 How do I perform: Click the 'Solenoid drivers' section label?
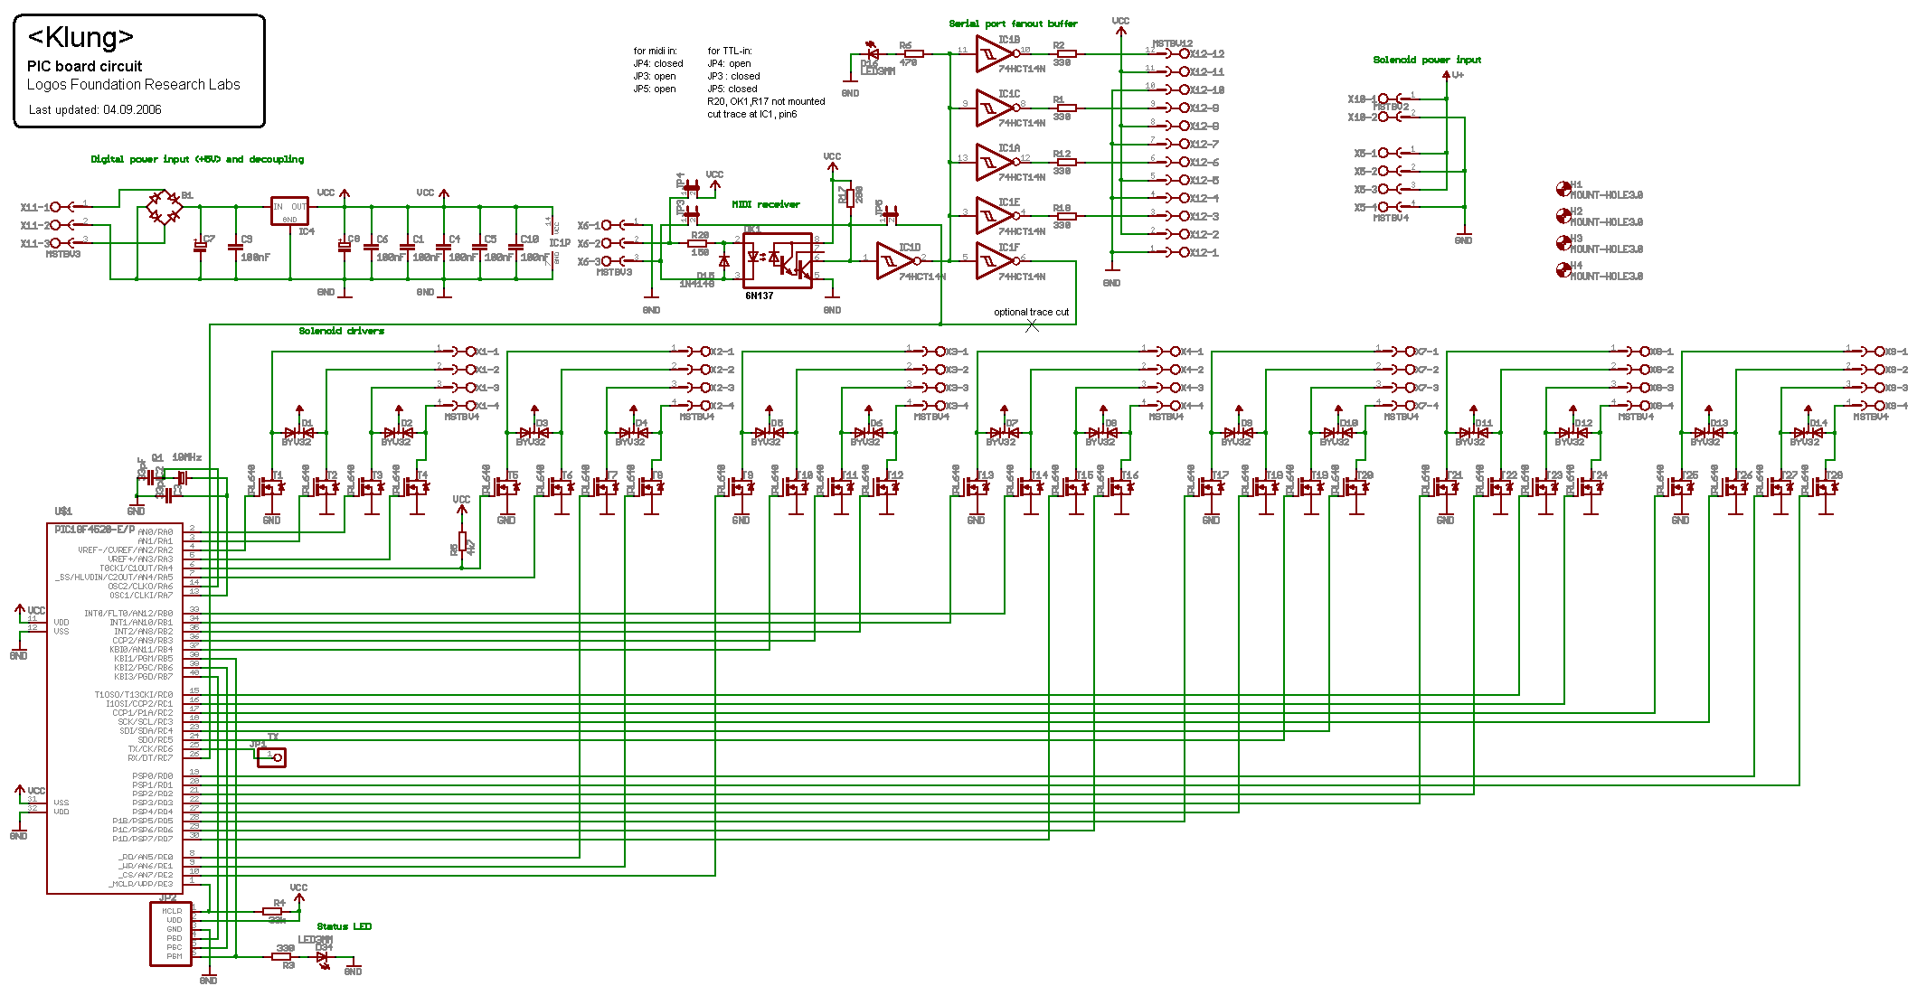(341, 331)
